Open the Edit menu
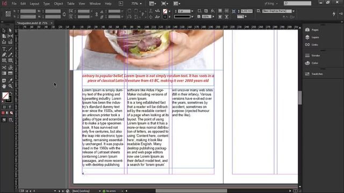Viewport: 344px width, 193px height. pos(23,4)
